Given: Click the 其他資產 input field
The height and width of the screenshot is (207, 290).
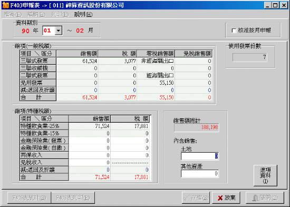Looking at the screenshot, I should 200,173.
